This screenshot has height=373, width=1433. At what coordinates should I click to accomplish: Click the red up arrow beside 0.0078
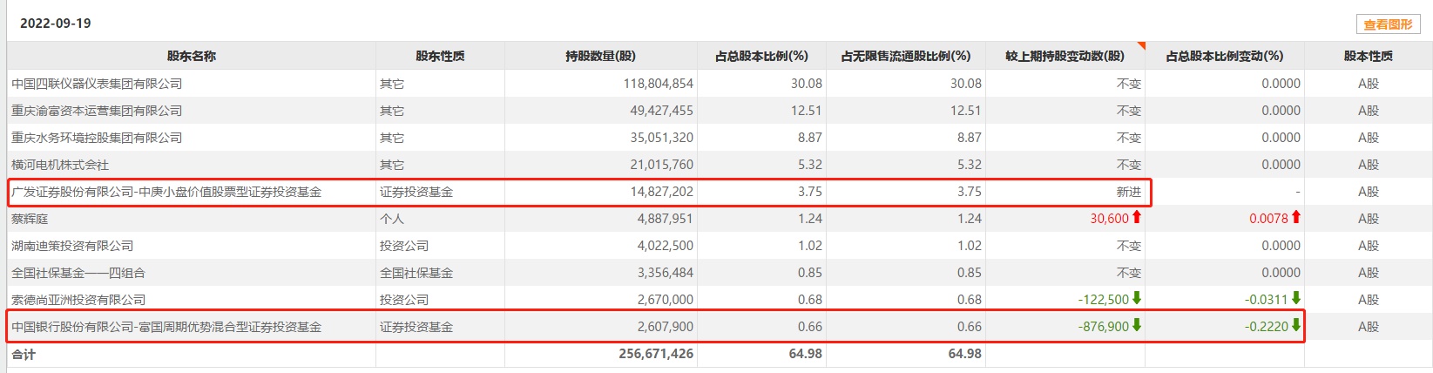1296,218
